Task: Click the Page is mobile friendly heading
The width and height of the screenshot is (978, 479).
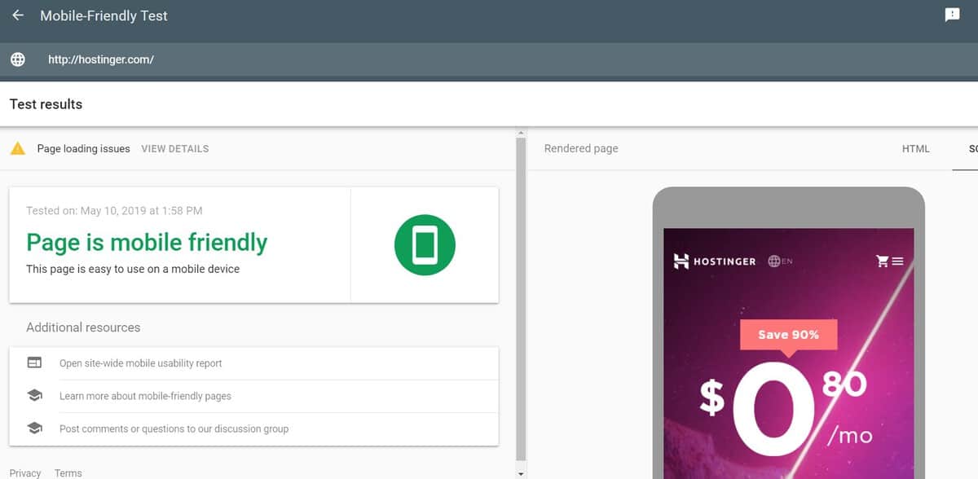Action: 147,242
